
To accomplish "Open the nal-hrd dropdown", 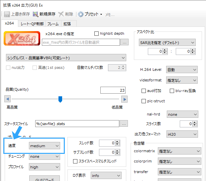I will pyautogui.click(x=182, y=114).
